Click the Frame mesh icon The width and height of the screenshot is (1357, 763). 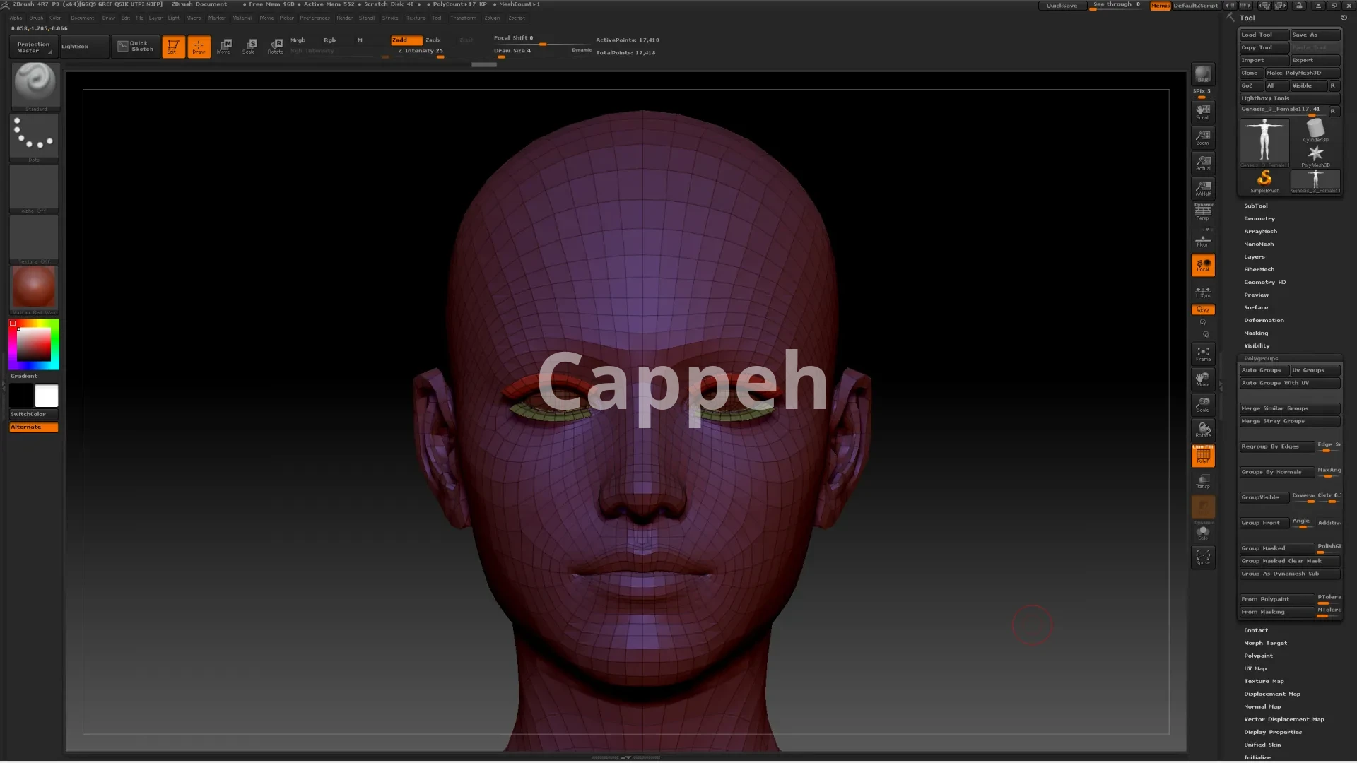coord(1202,353)
